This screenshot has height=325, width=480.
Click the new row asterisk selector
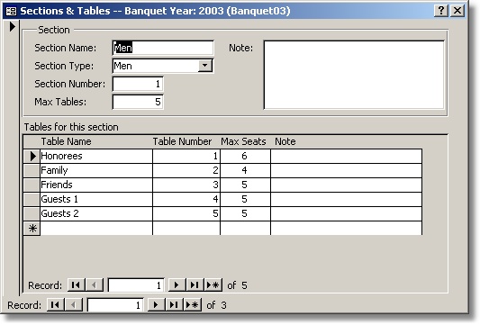32,229
